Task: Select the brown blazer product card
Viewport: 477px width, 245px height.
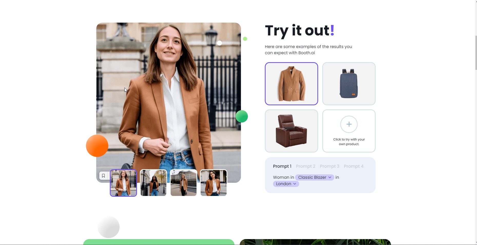Action: (x=291, y=84)
